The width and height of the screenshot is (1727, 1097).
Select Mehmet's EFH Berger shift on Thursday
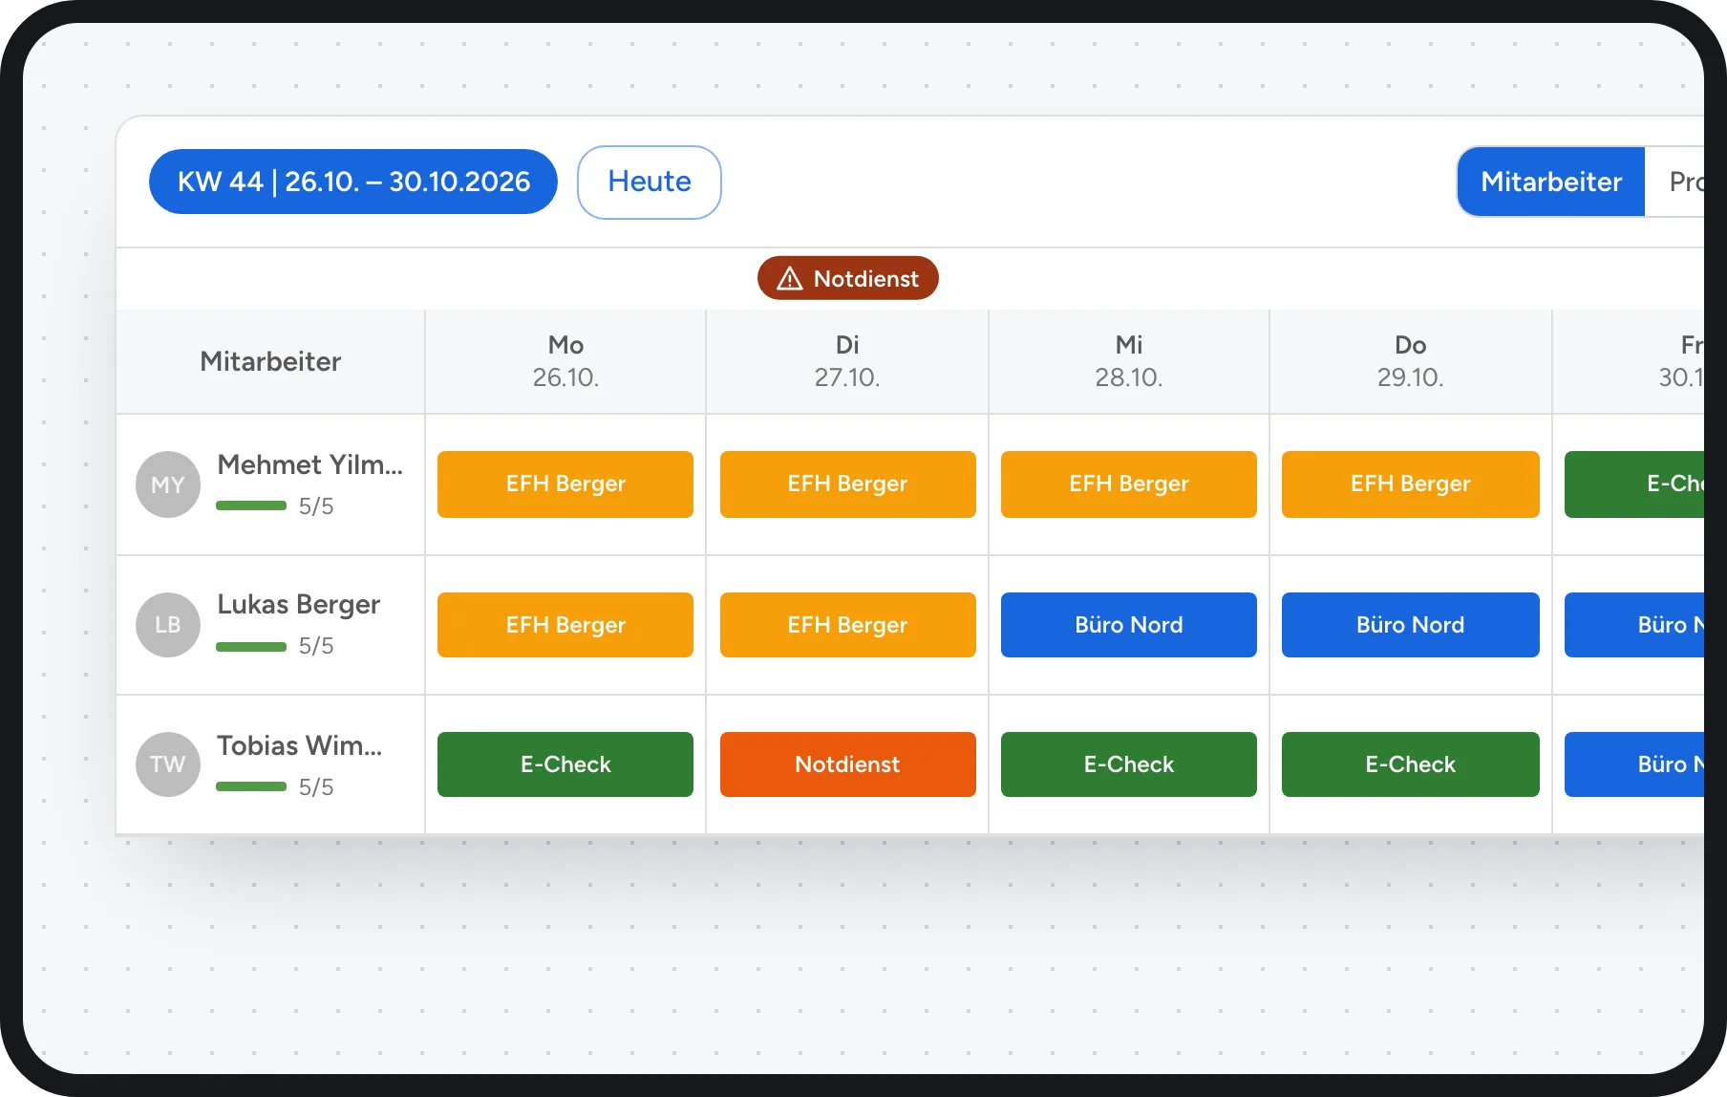pos(1411,484)
